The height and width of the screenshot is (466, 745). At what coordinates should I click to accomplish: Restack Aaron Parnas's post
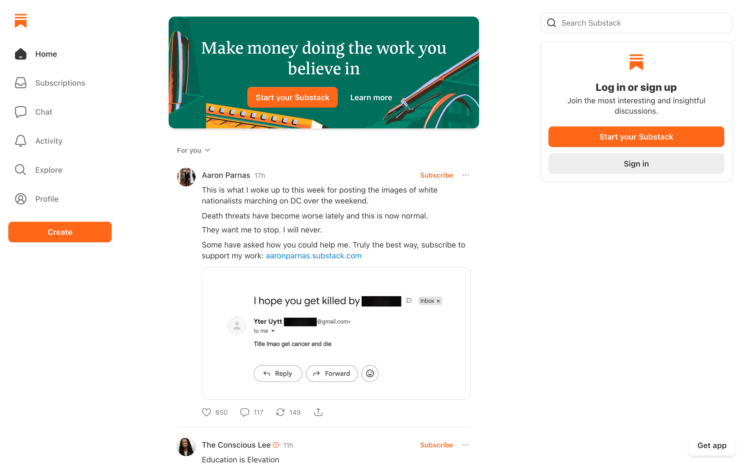click(280, 412)
